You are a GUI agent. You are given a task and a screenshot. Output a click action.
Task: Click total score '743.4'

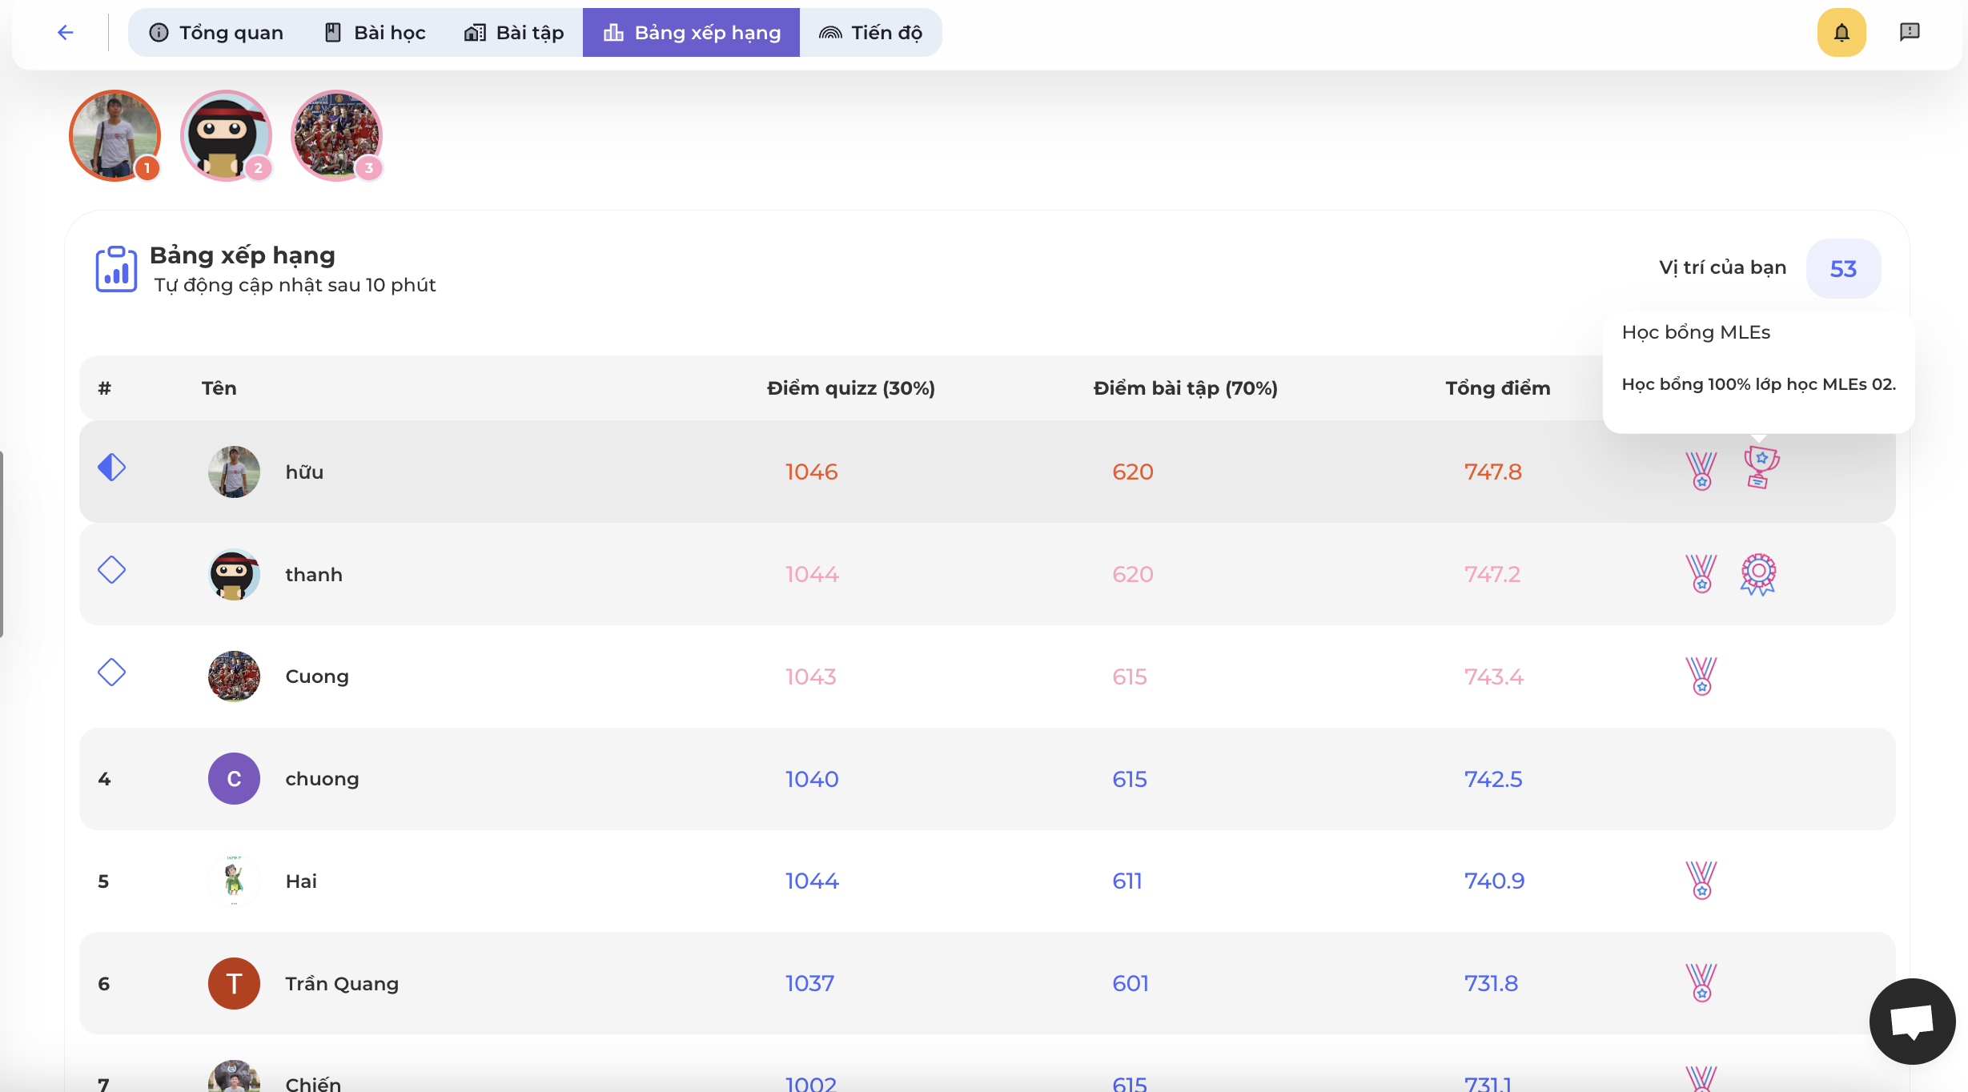click(1494, 676)
